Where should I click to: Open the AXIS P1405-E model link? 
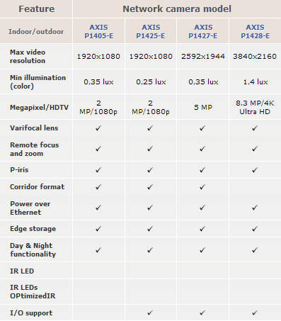pyautogui.click(x=98, y=31)
